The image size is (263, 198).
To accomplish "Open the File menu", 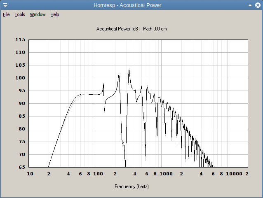I will 6,14.
